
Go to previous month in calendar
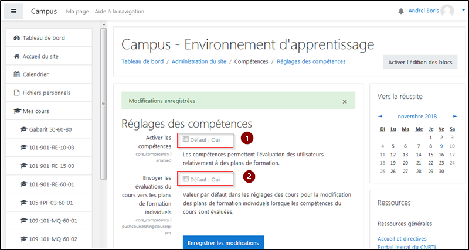[x=380, y=116]
